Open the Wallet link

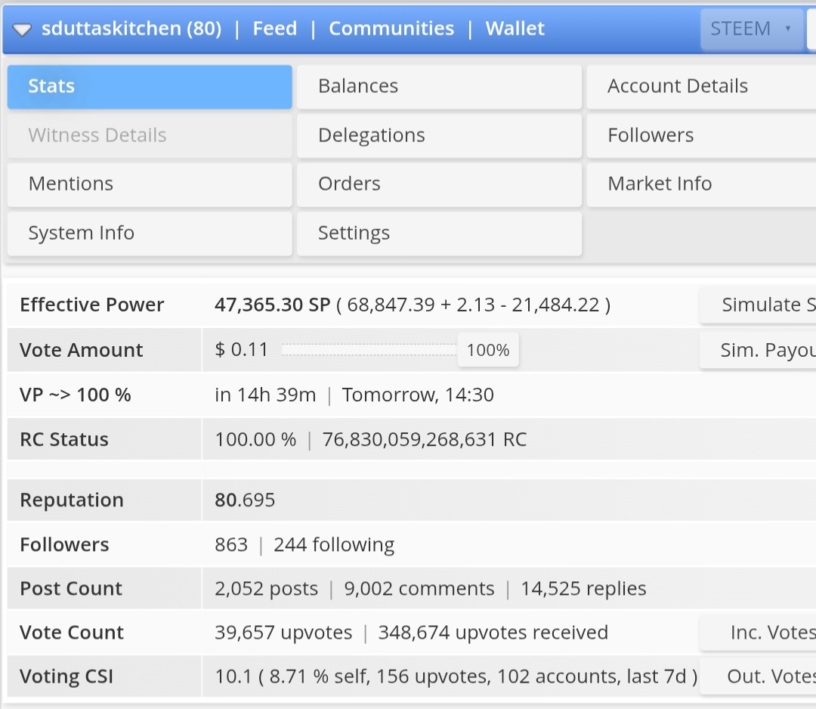point(515,29)
